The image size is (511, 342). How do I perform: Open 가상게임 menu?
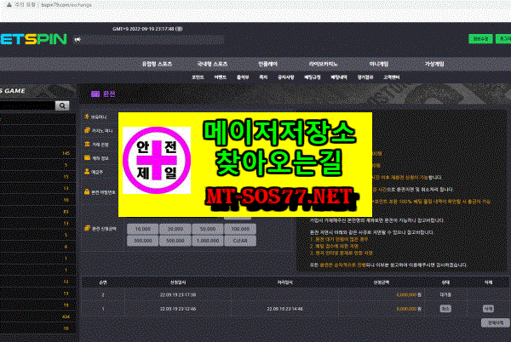pyautogui.click(x=434, y=64)
